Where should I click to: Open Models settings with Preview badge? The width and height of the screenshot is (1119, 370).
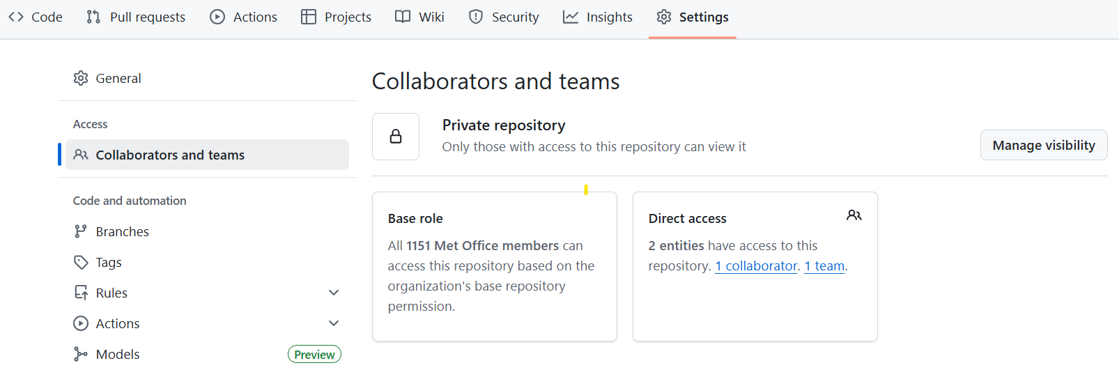click(118, 354)
